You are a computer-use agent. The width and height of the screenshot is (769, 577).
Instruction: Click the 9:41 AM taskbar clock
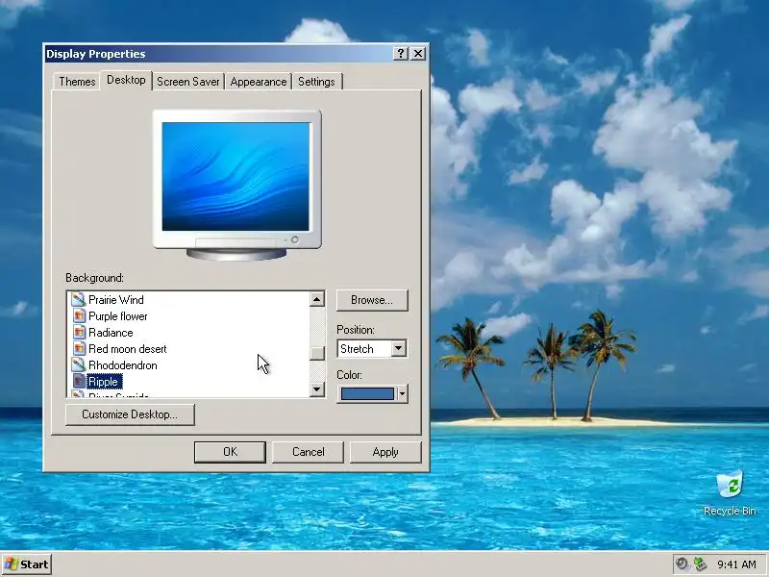click(736, 564)
